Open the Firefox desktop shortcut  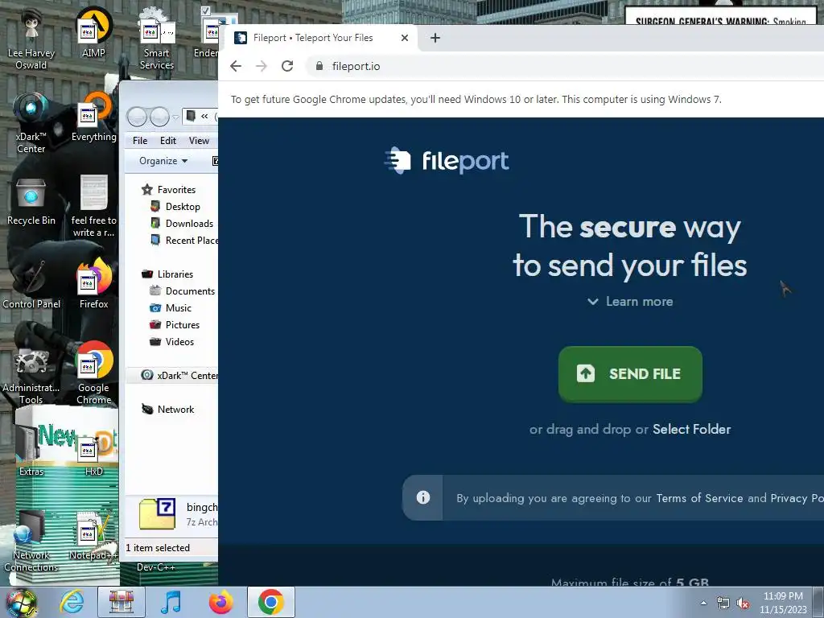(93, 284)
